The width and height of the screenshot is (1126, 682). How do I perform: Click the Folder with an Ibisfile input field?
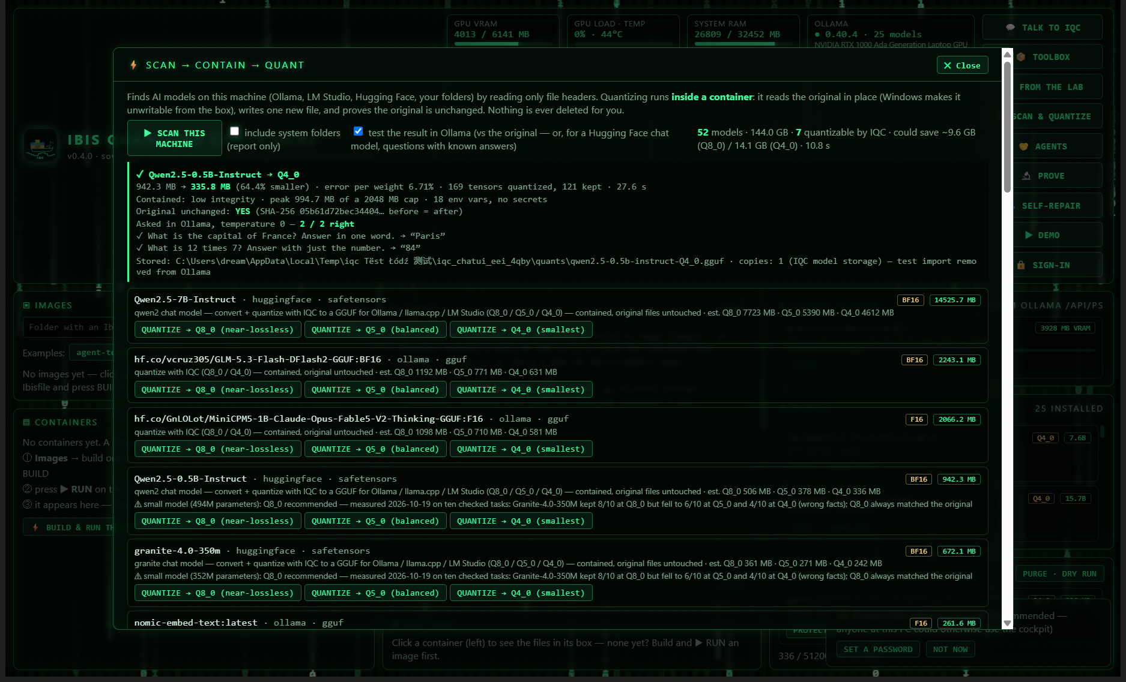click(x=68, y=328)
